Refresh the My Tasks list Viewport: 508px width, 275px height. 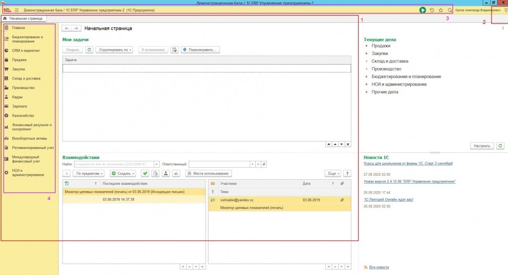(89, 50)
